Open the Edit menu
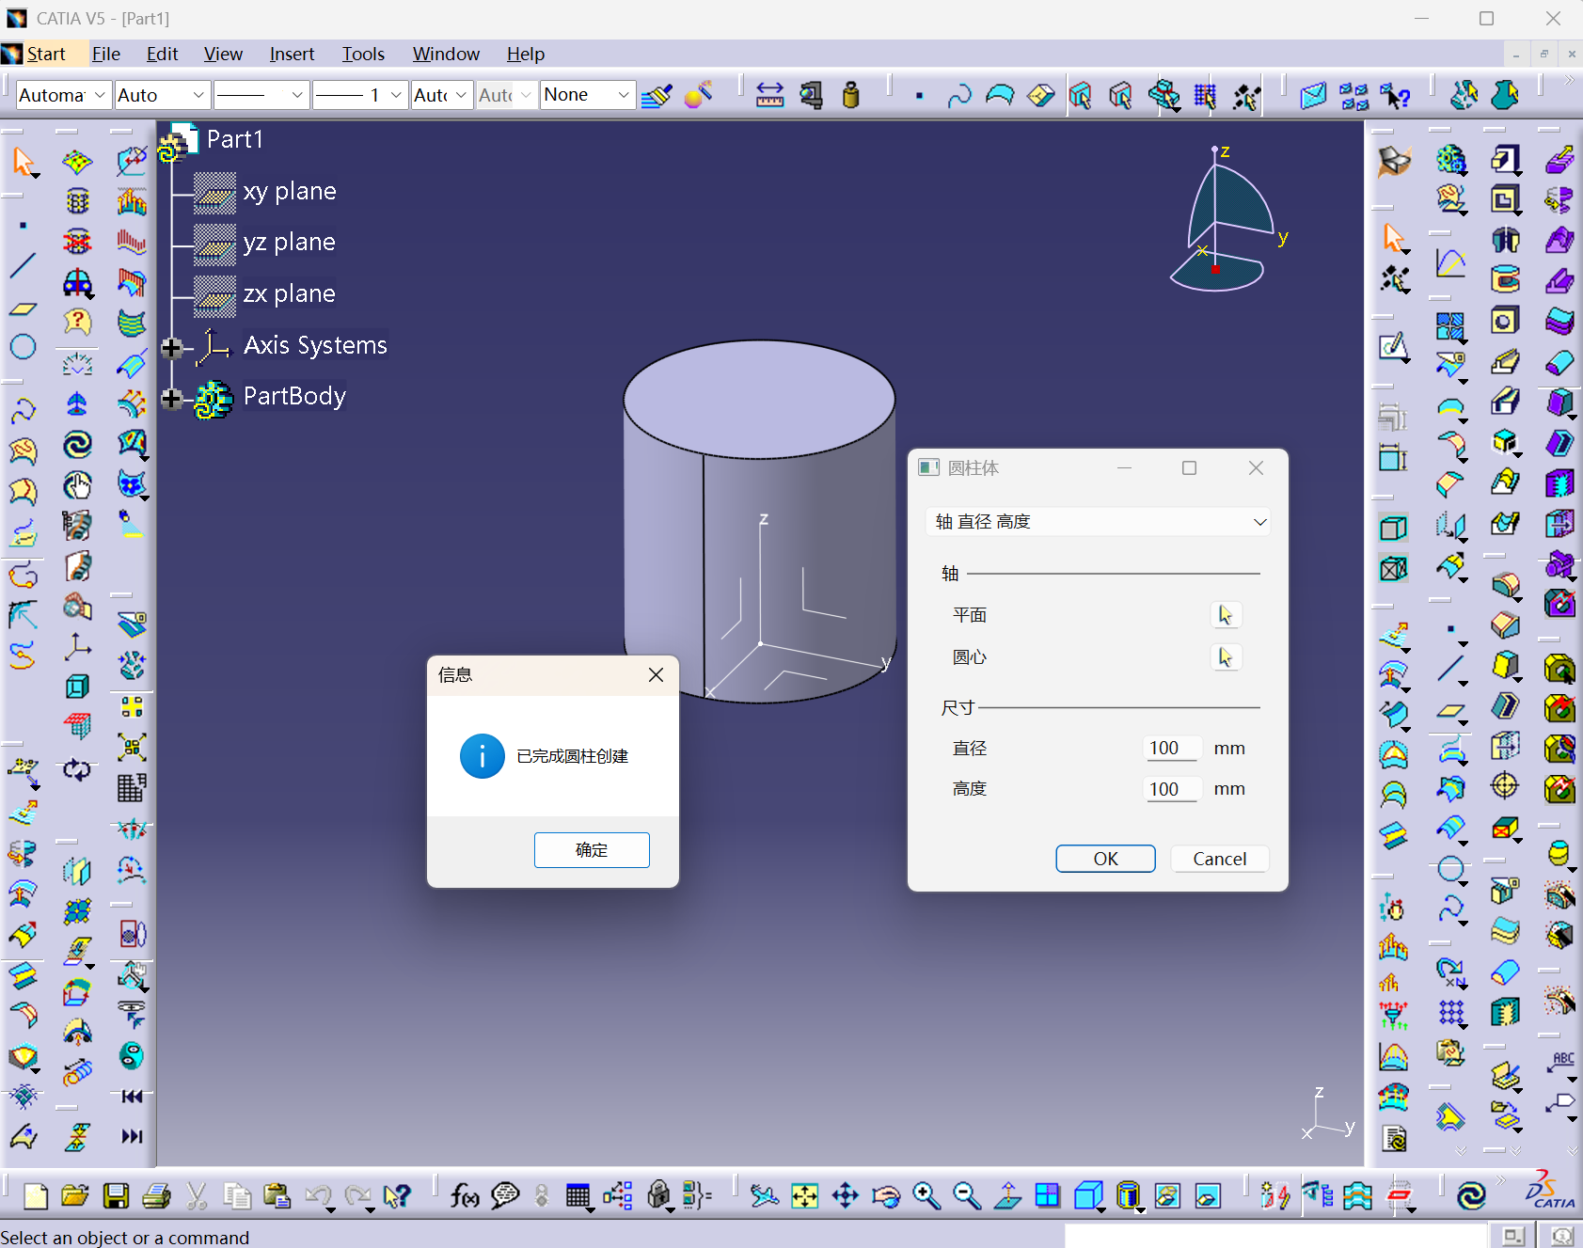This screenshot has height=1248, width=1583. tap(162, 55)
